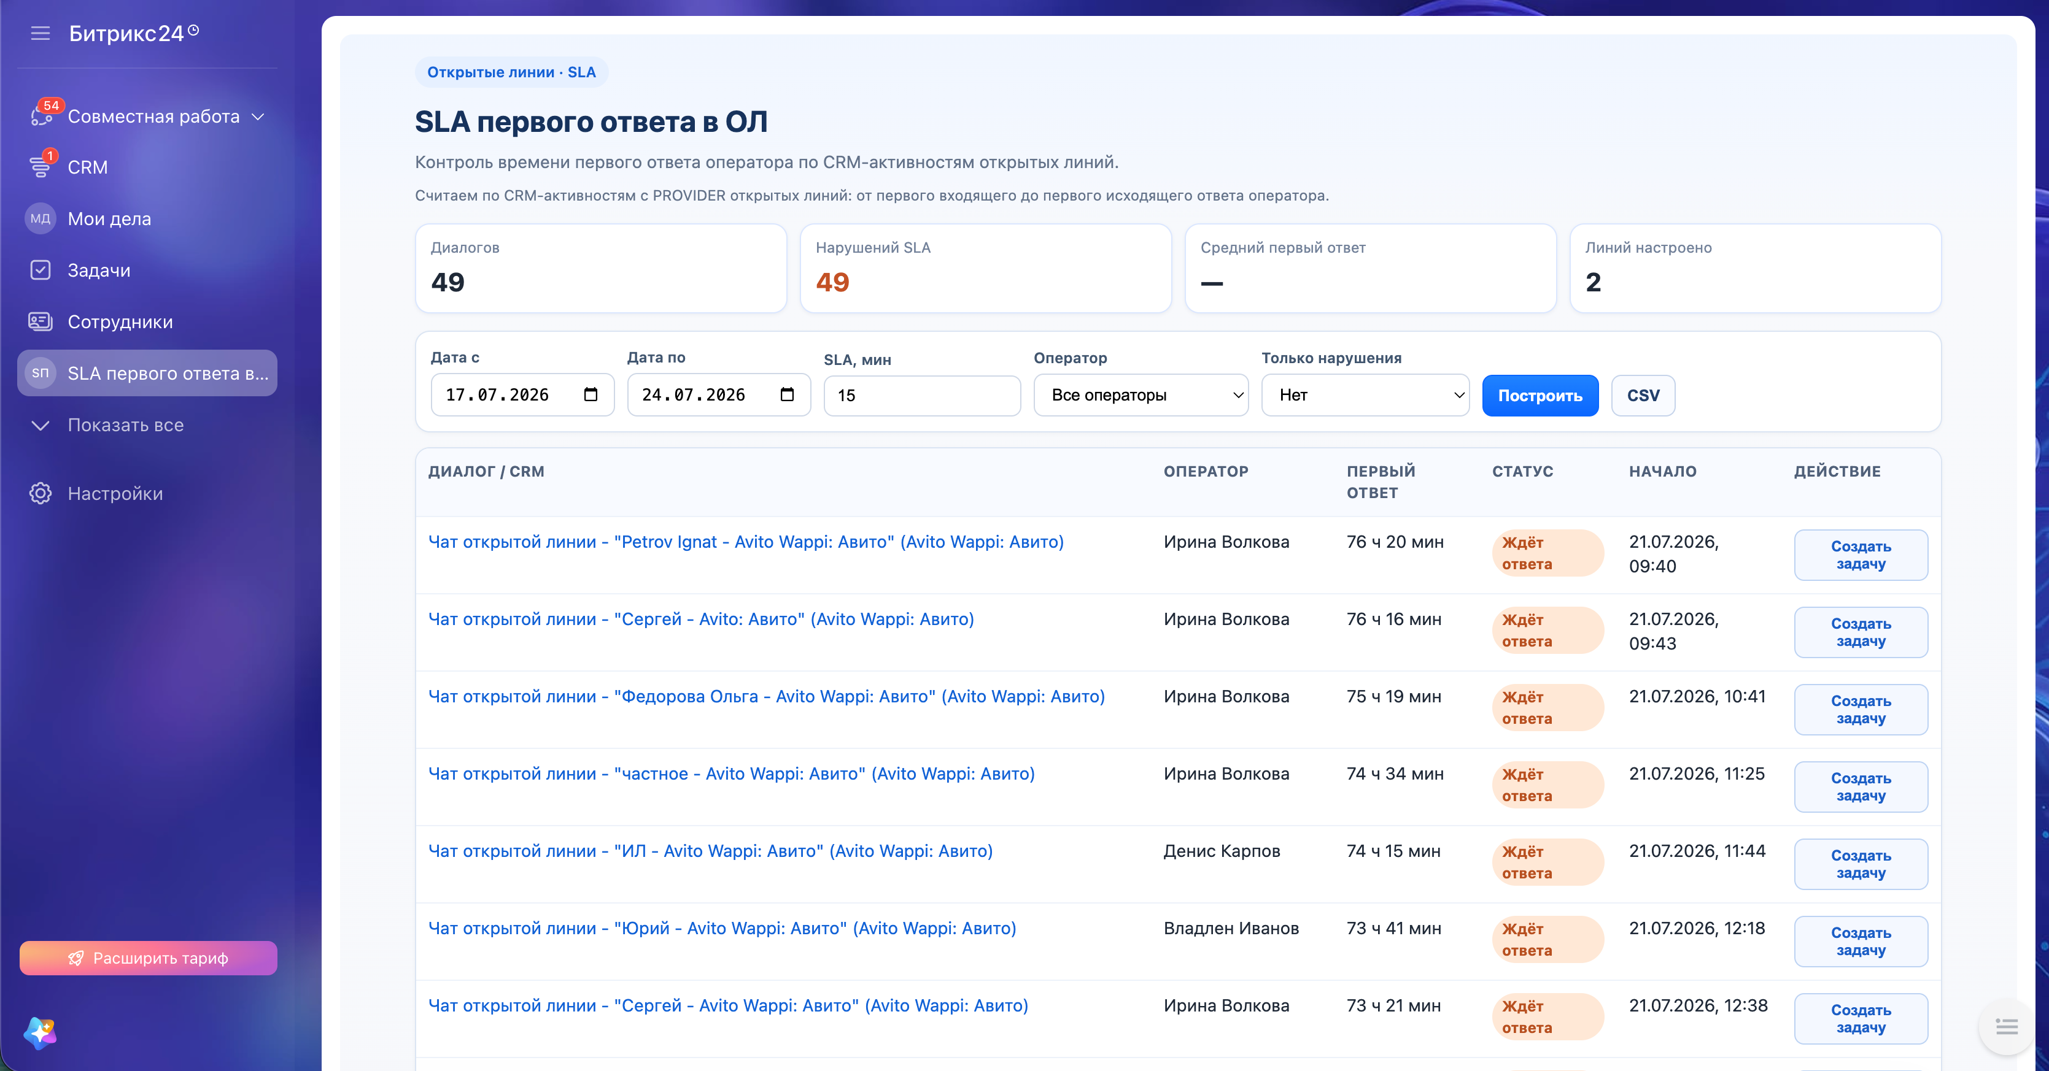Click the floating list icon at bottom right

(2006, 1026)
